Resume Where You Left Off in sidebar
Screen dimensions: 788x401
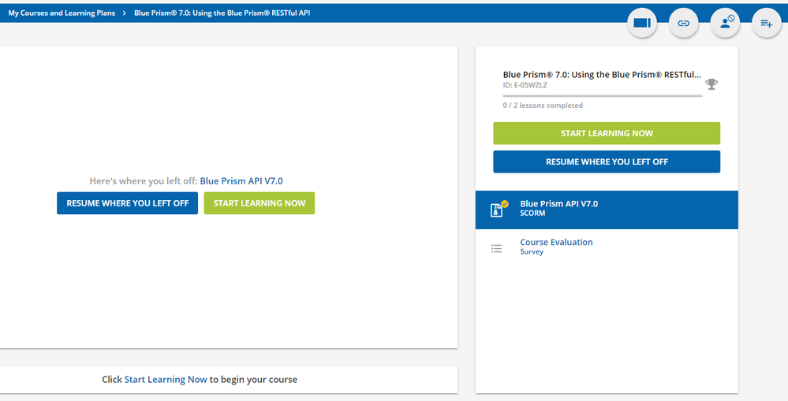(607, 162)
